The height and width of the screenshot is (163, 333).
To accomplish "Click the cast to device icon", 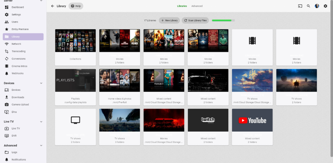I will (300, 6).
